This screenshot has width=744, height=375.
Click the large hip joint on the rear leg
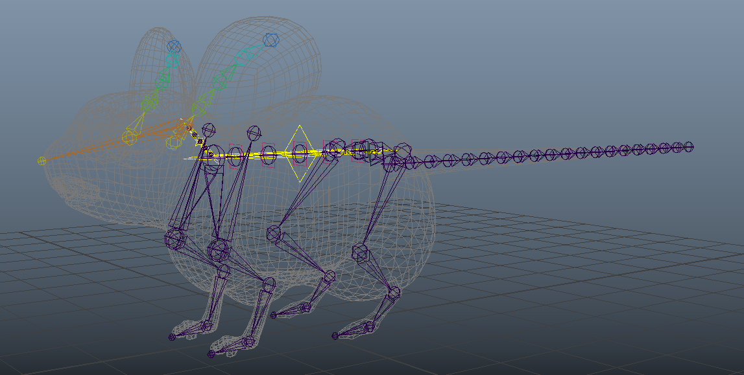click(x=359, y=253)
